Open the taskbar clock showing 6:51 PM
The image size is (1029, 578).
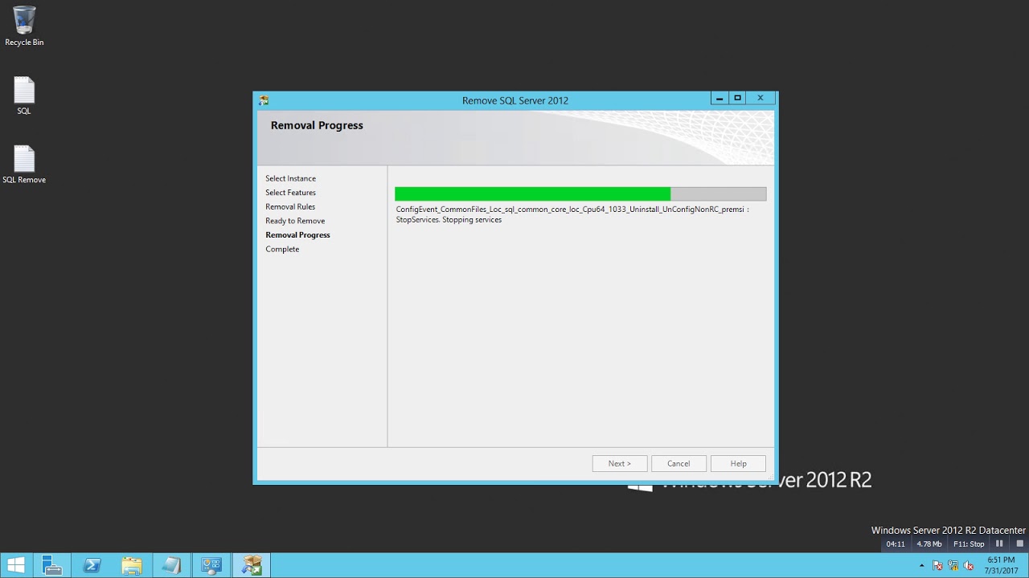coord(1001,565)
